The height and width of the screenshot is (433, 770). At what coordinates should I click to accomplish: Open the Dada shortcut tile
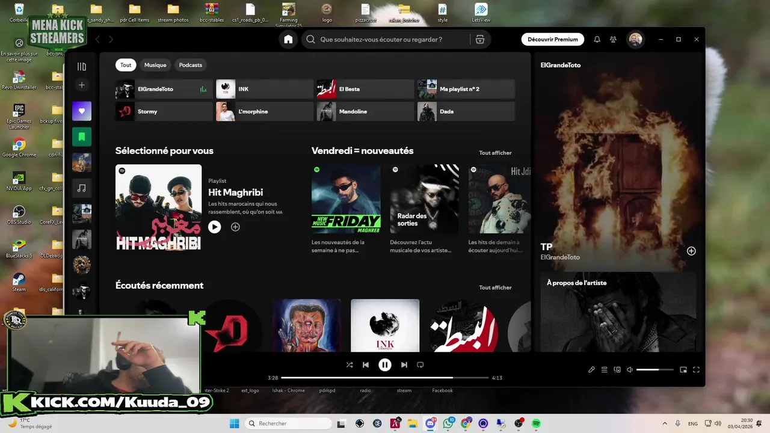tap(466, 111)
